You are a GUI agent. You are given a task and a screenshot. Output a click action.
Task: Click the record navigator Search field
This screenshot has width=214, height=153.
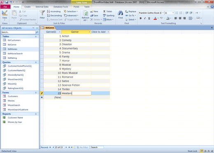pyautogui.click(x=97, y=147)
